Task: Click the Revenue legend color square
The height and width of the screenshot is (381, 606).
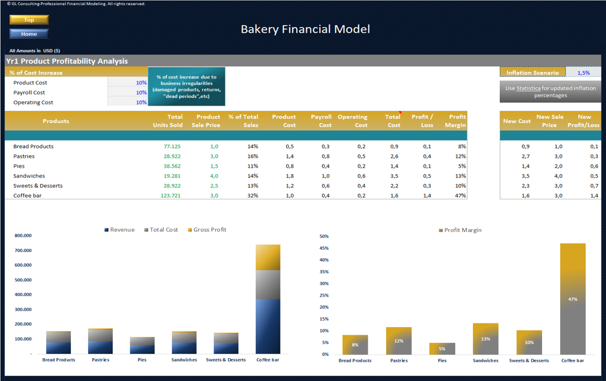Action: pos(106,230)
